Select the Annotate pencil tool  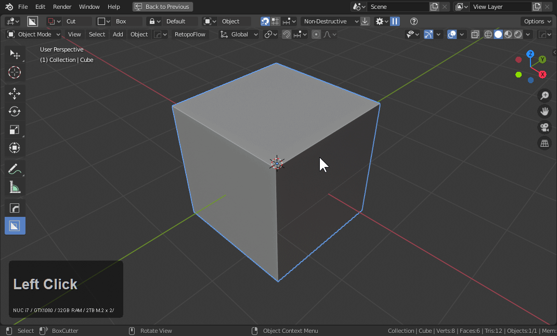coord(15,169)
